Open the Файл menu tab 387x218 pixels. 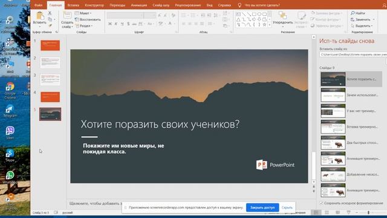coord(39,5)
